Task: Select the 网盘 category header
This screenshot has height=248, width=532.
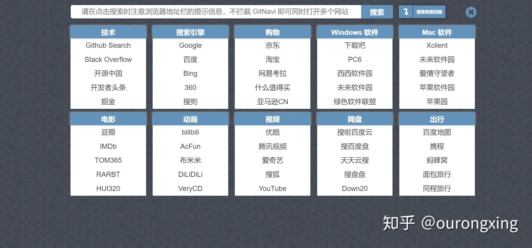Action: [355, 119]
